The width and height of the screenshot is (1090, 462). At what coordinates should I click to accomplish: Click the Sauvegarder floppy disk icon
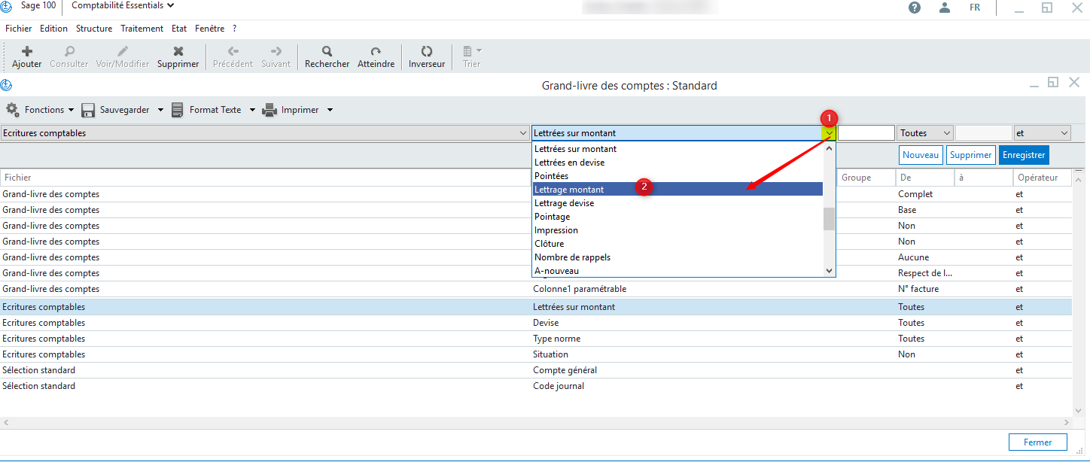pyautogui.click(x=88, y=110)
